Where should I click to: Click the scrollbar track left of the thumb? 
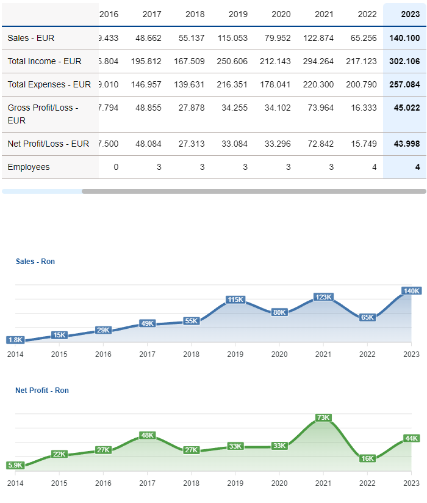[x=41, y=191]
